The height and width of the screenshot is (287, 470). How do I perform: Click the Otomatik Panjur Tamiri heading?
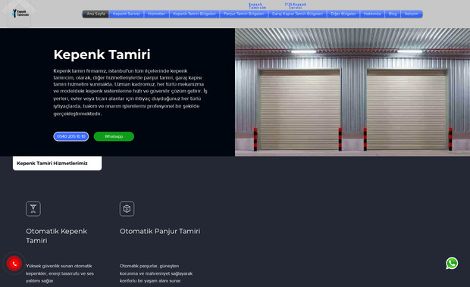click(x=160, y=231)
